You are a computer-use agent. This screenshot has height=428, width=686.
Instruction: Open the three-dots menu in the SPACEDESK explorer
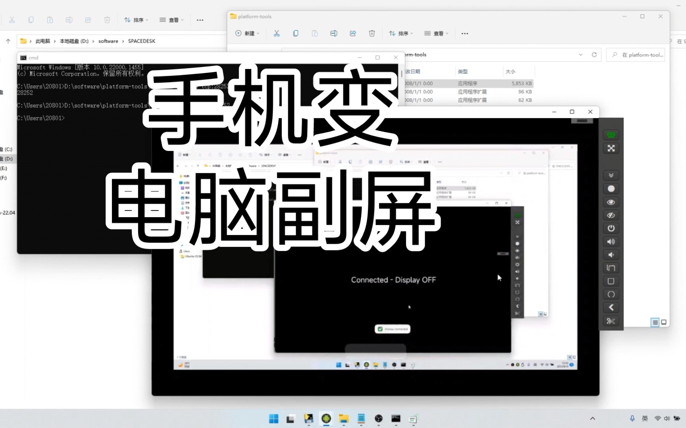click(200, 20)
